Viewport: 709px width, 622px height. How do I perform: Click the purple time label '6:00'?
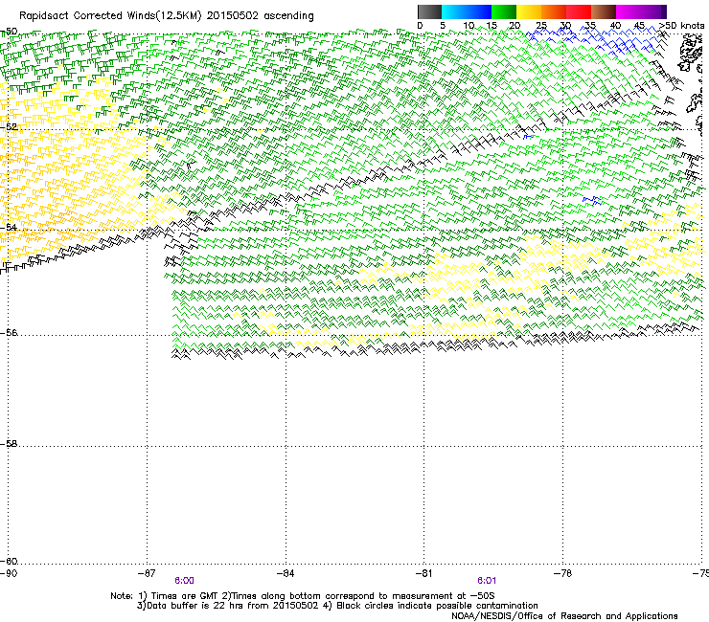(185, 581)
